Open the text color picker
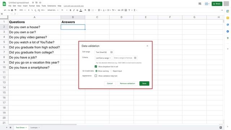231x130 pixels. 81,10
